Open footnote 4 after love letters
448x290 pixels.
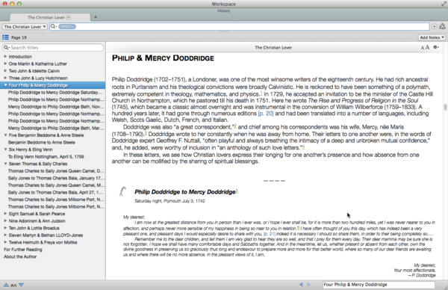[x=303, y=147]
